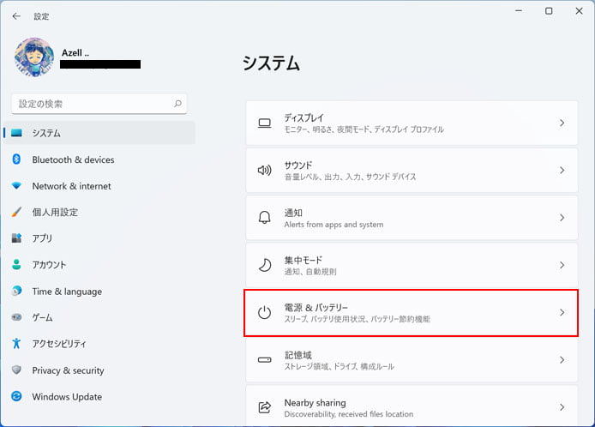Open Windows Update page
Image resolution: width=595 pixels, height=427 pixels.
tap(99, 396)
